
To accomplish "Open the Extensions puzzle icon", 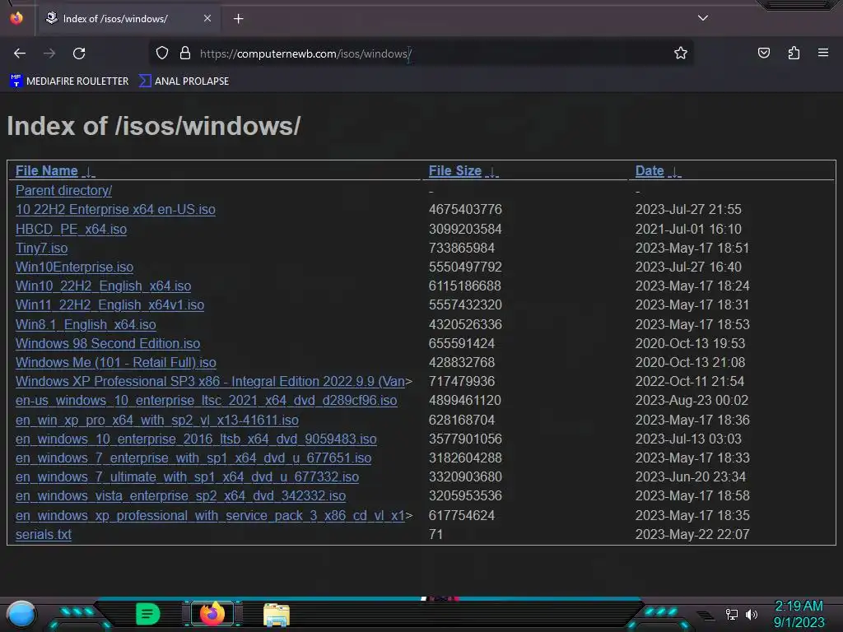I will (794, 53).
